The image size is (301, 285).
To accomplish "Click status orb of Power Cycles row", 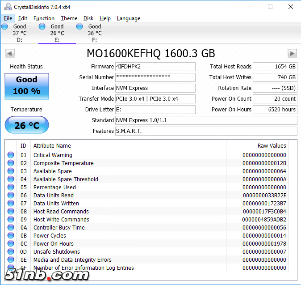I will pyautogui.click(x=11, y=236).
